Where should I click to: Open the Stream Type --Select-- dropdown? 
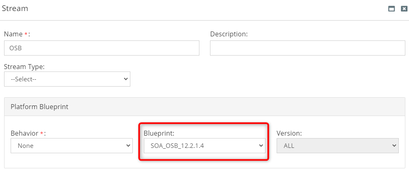(x=67, y=79)
